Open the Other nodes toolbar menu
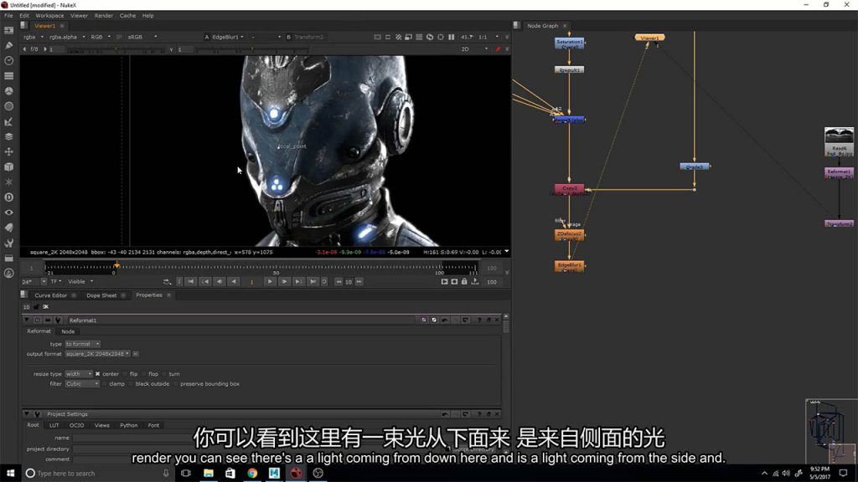This screenshot has width=858, height=482. (x=8, y=258)
